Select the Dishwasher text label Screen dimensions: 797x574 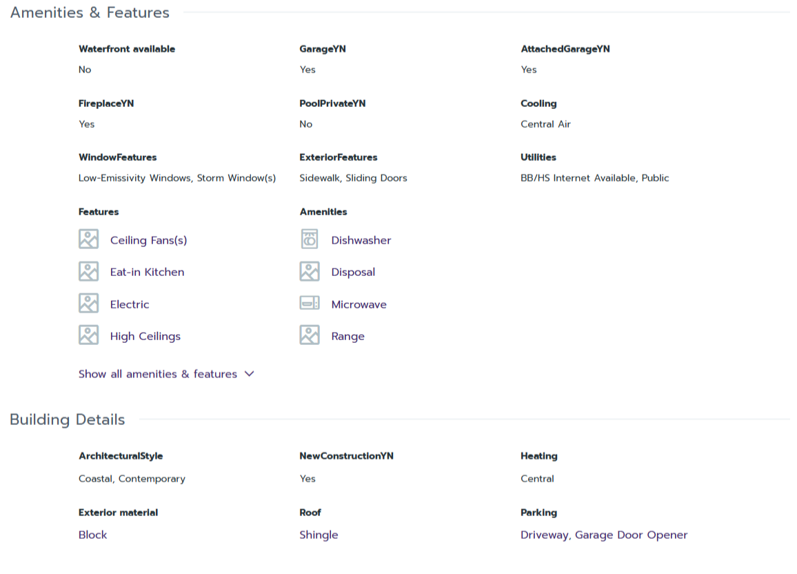point(361,240)
